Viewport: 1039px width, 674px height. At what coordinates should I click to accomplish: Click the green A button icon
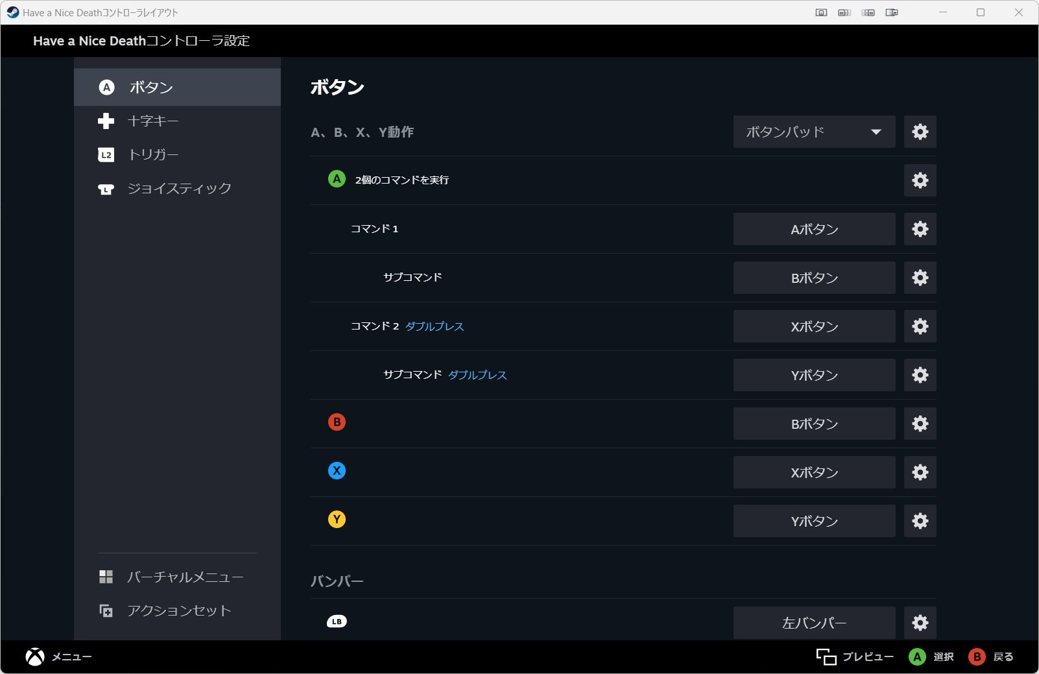(337, 178)
